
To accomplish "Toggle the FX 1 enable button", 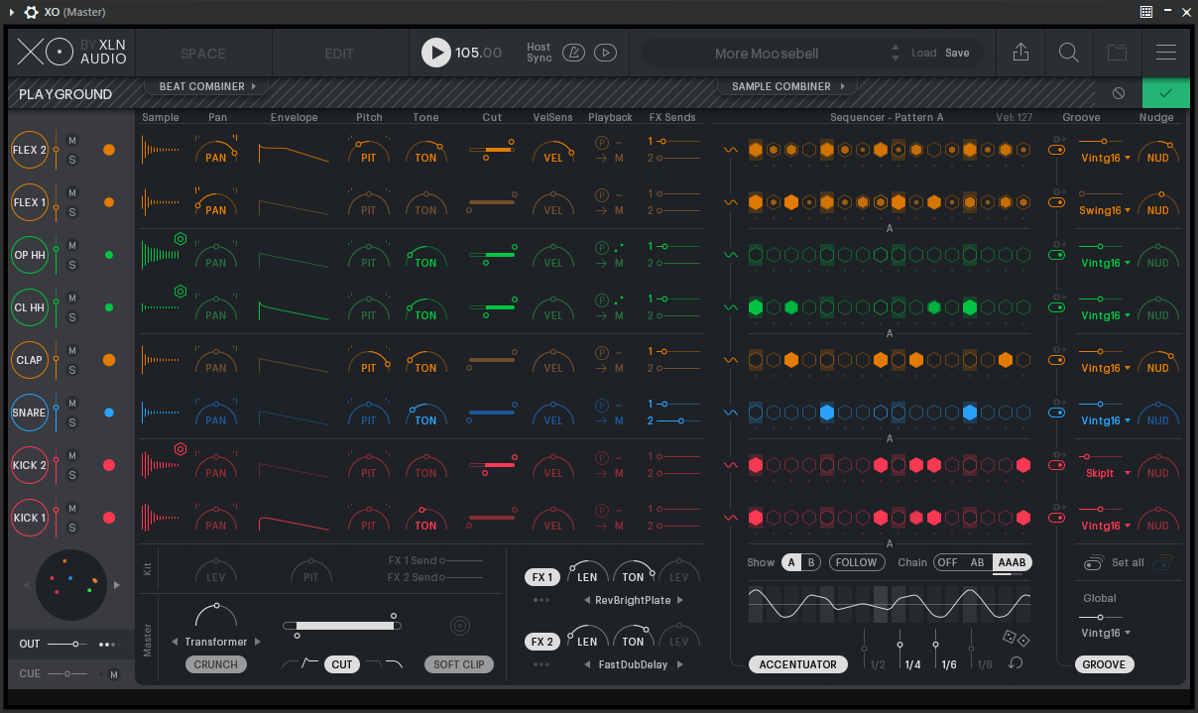I will click(x=541, y=577).
